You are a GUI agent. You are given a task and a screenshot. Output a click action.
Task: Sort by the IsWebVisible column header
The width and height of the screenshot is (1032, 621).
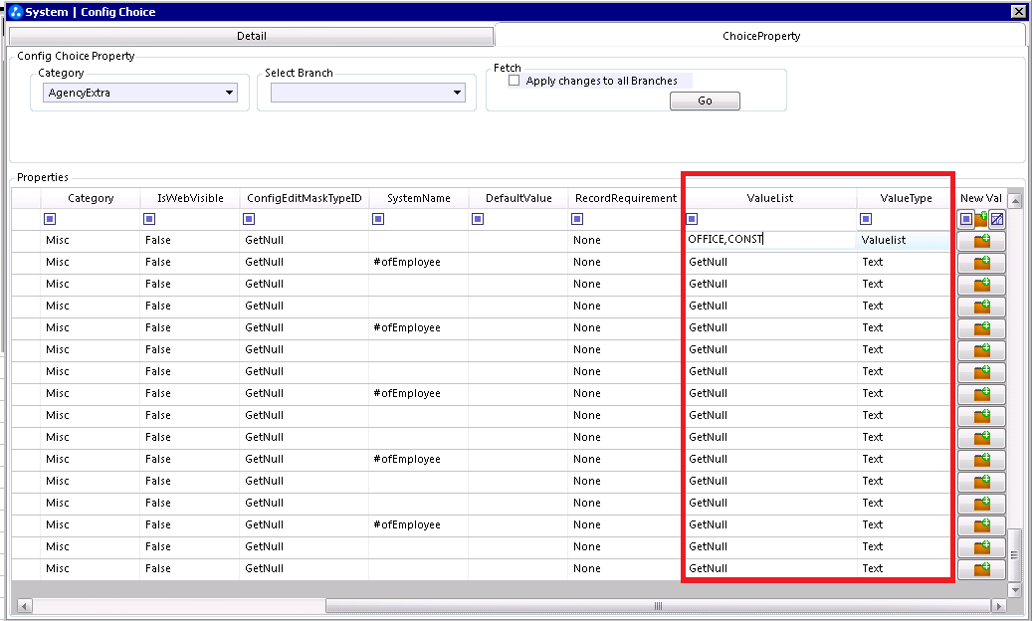pyautogui.click(x=190, y=198)
